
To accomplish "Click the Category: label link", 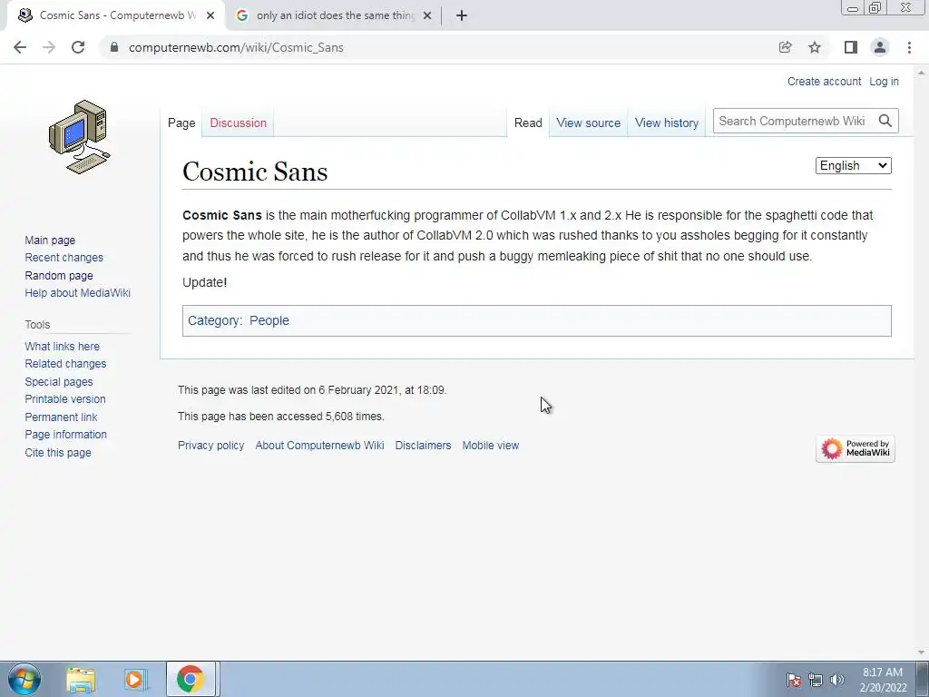I will [214, 320].
